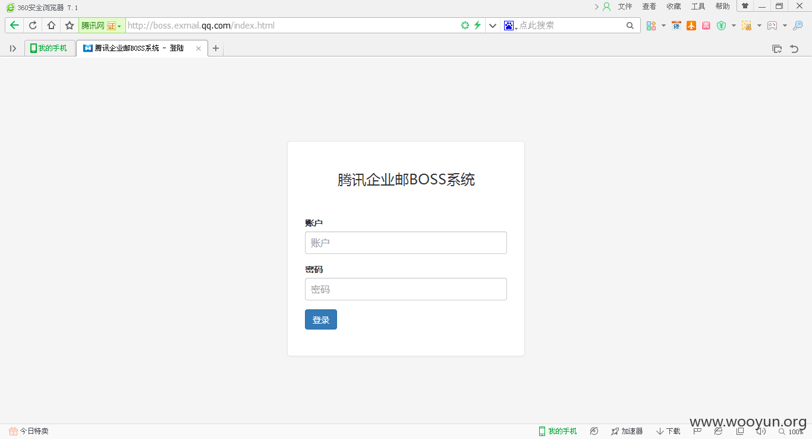812x439 pixels.
Task: Toggle page sound with the speaker icon
Action: 761,431
